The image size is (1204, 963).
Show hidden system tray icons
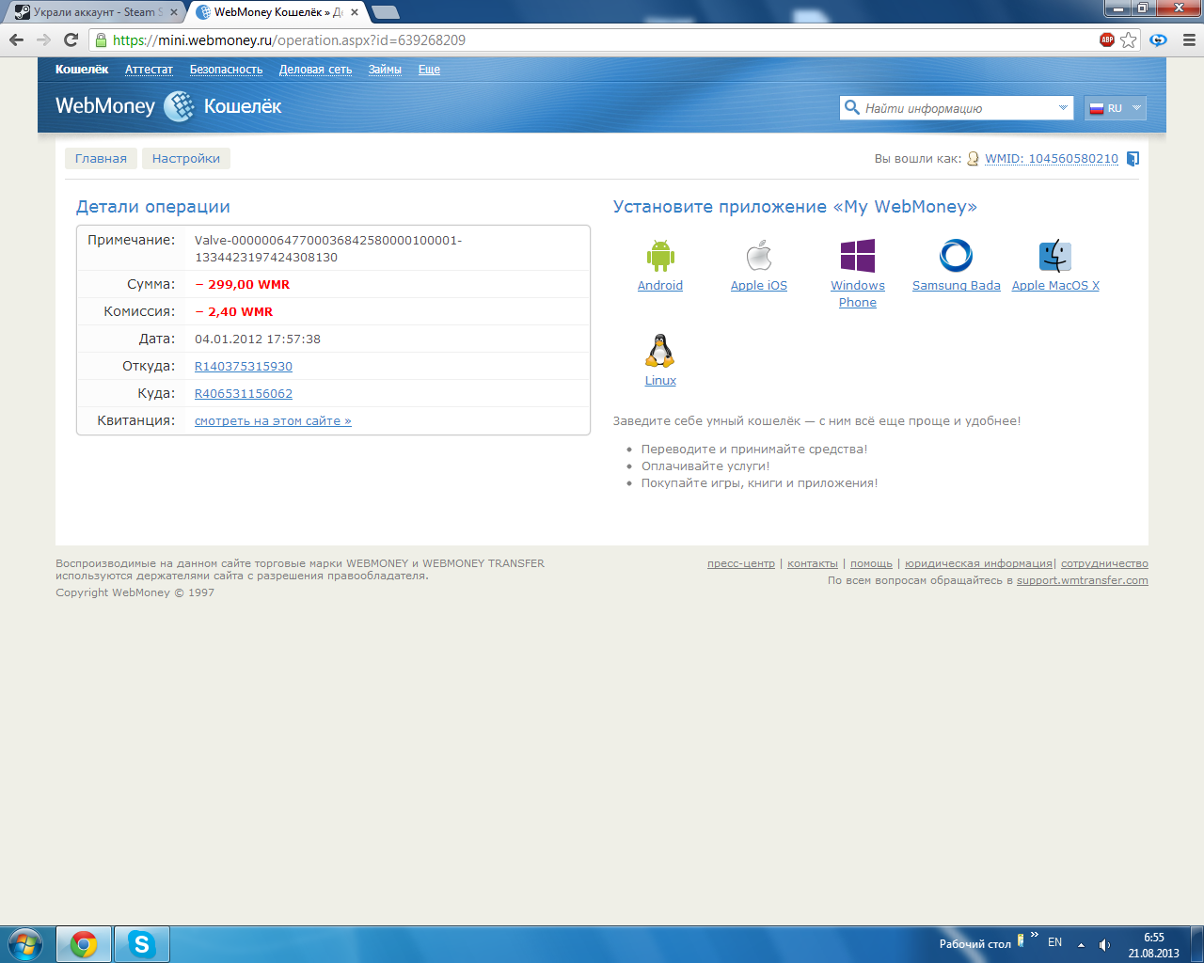point(1081,944)
